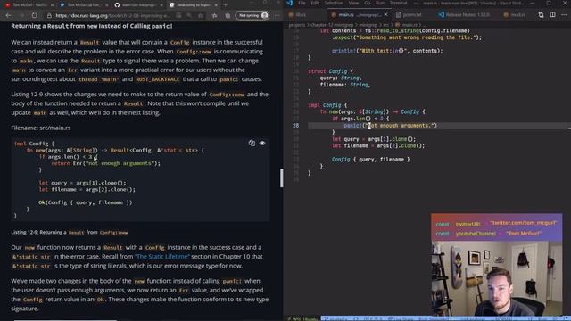Click the WSL Ubuntu remote status indicator

302,319
